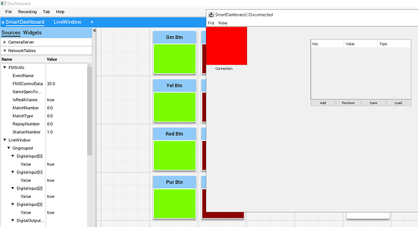Open the Recording menu
418x227 pixels.
click(27, 12)
